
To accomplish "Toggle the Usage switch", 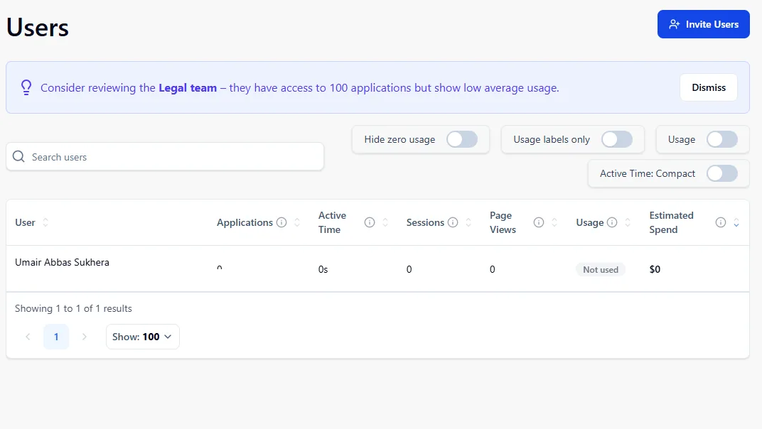I will 721,139.
